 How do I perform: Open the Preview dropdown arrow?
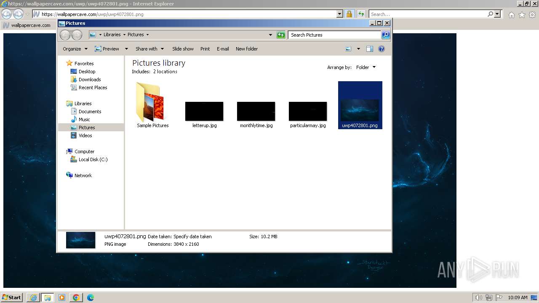(126, 49)
